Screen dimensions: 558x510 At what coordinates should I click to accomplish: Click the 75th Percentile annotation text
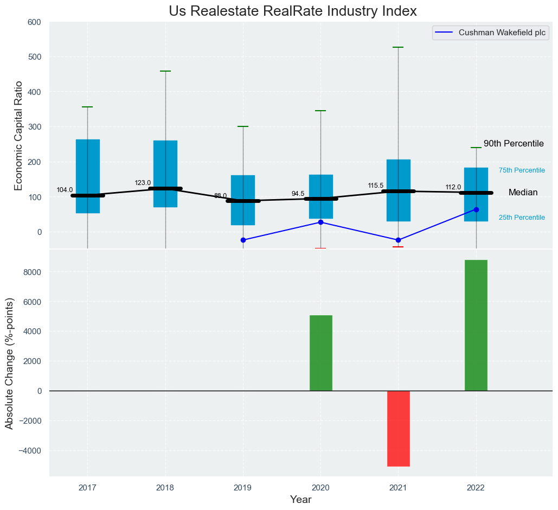522,170
